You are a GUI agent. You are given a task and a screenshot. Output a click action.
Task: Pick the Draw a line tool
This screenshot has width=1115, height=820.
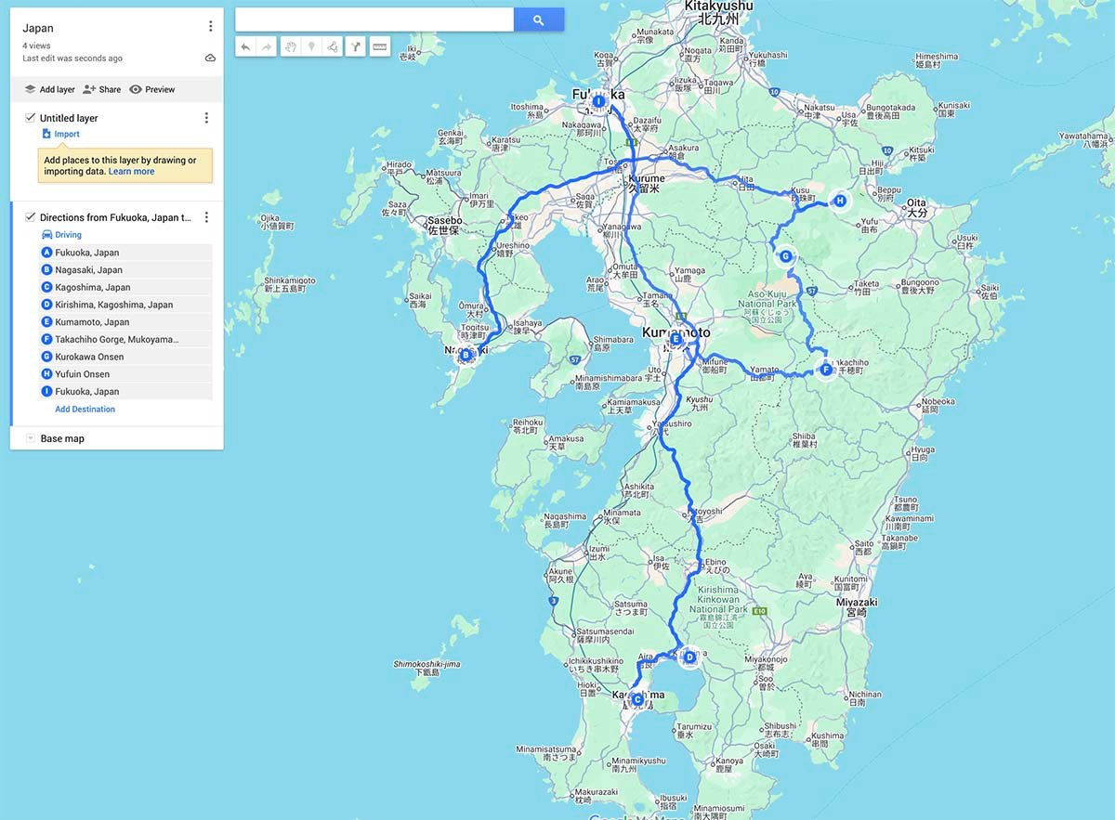pyautogui.click(x=333, y=46)
